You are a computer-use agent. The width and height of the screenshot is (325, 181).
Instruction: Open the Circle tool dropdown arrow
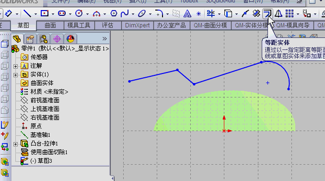pyautogui.click(x=87, y=14)
